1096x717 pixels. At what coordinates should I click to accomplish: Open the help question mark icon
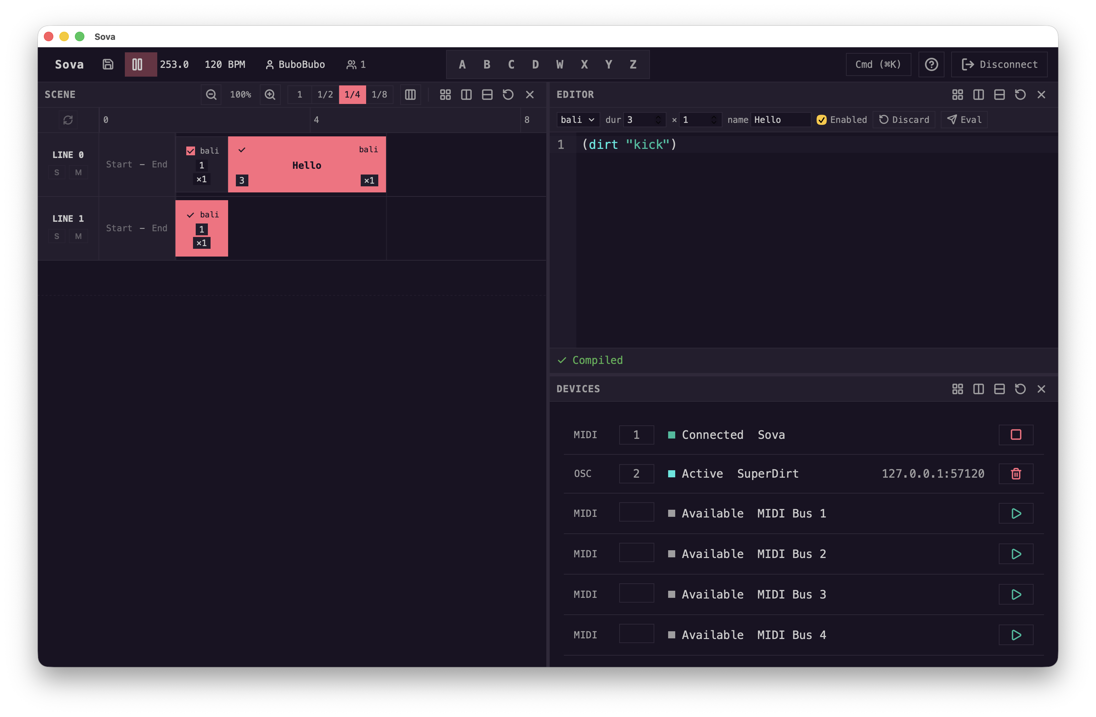(931, 64)
